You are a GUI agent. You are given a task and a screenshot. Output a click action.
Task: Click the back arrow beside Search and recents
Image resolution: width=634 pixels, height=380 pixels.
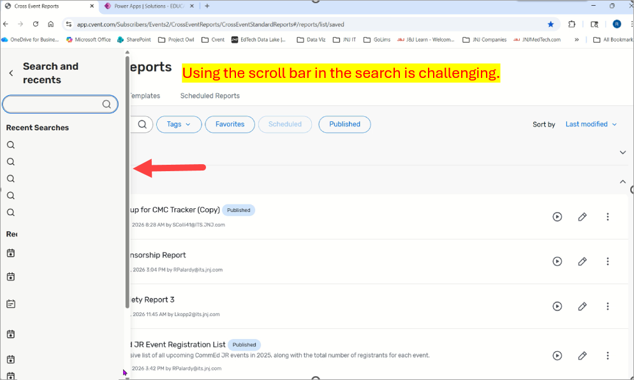[x=11, y=73]
